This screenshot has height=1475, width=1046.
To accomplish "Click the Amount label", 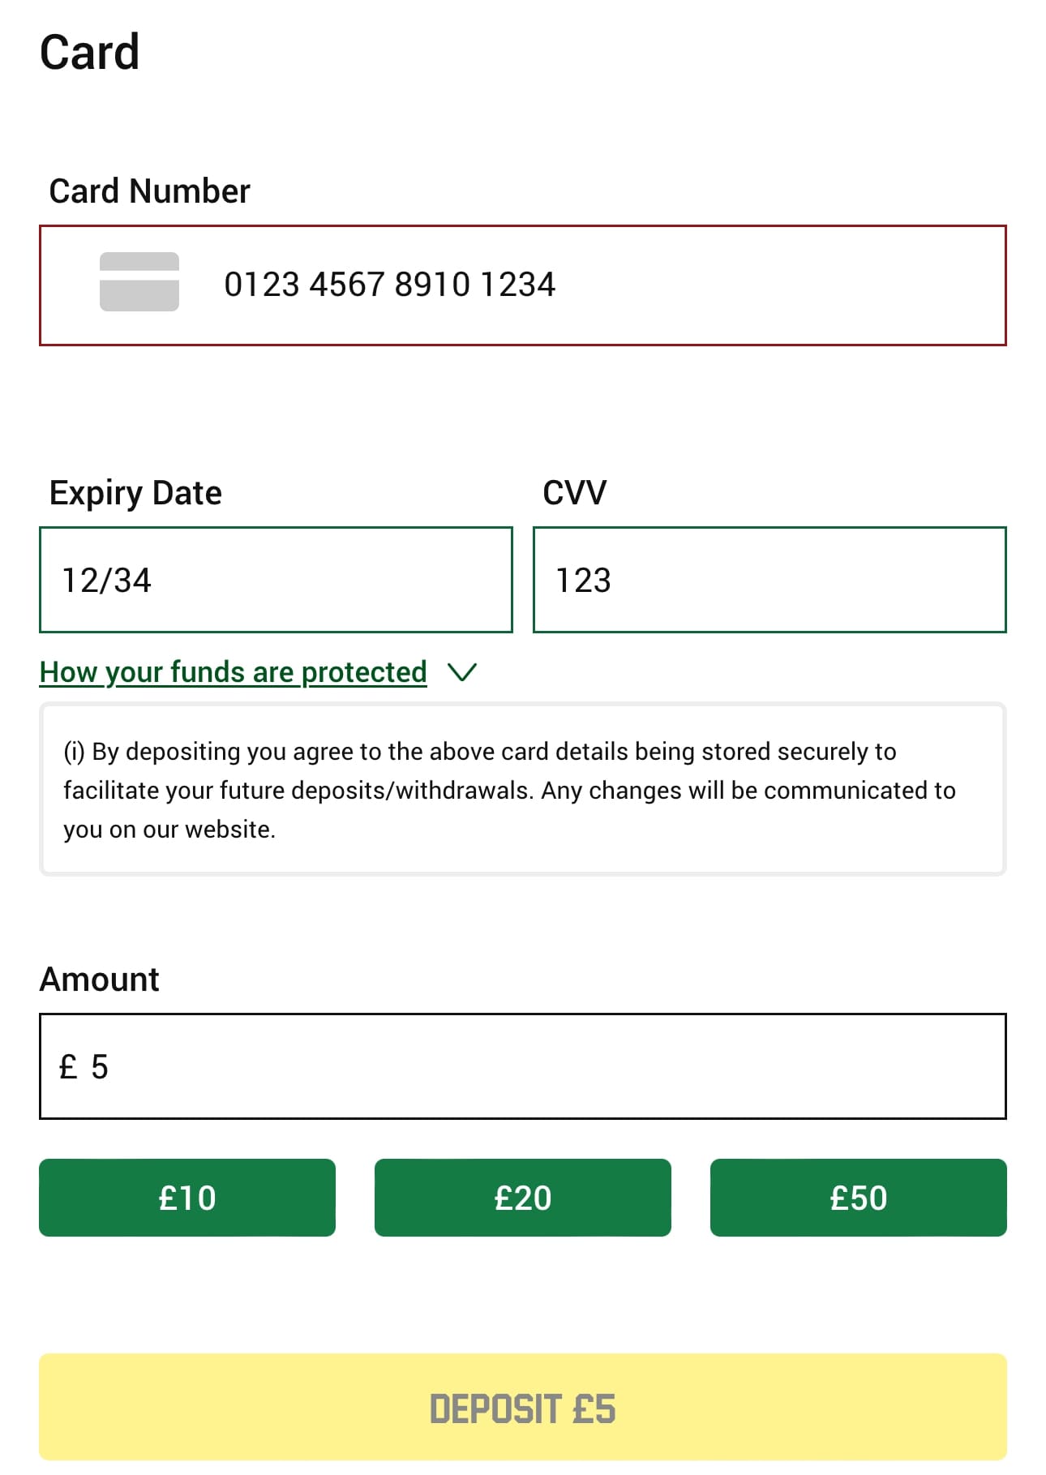I will click(99, 980).
